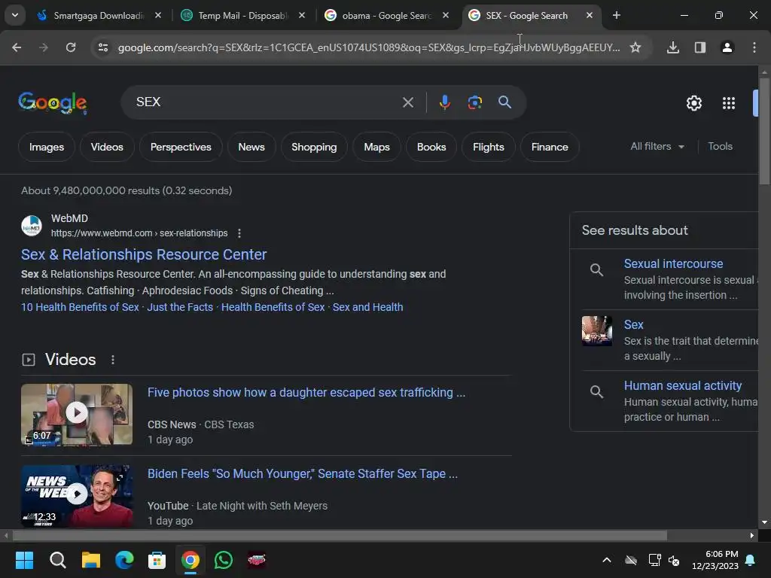Play the CBS News video thumbnail
Image resolution: width=771 pixels, height=578 pixels.
77,415
